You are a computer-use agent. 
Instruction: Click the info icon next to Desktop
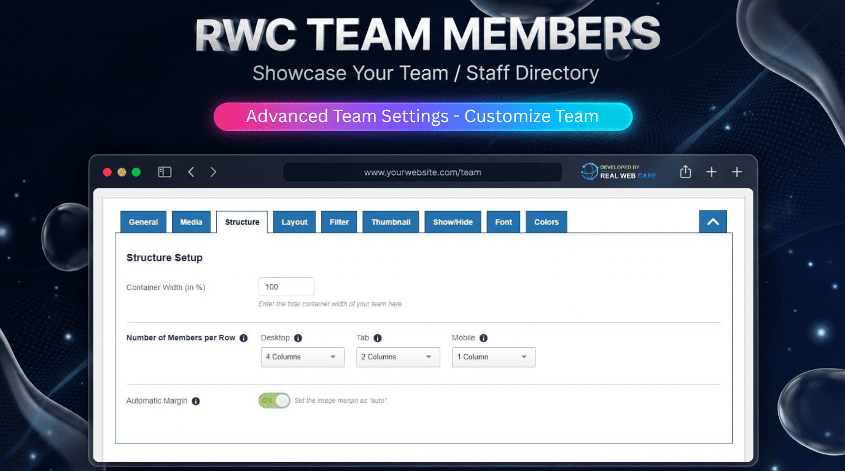tap(298, 338)
